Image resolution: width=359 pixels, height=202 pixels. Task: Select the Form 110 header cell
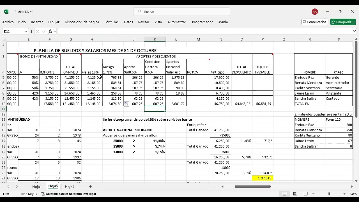(x=339, y=120)
